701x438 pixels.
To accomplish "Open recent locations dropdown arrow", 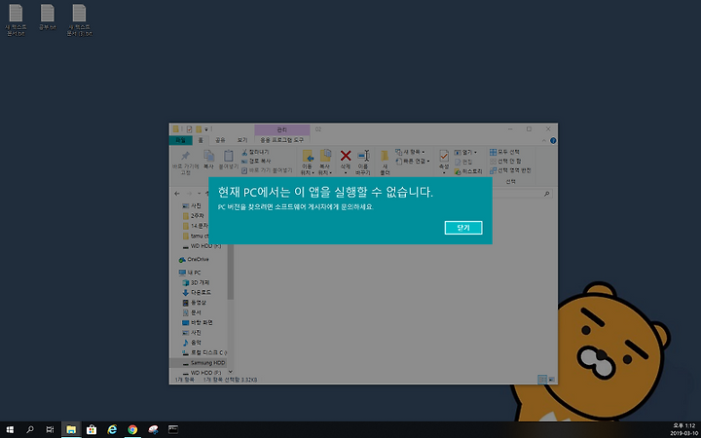I will point(197,194).
